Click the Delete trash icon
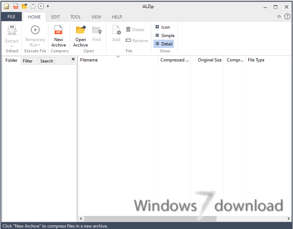 128,29
